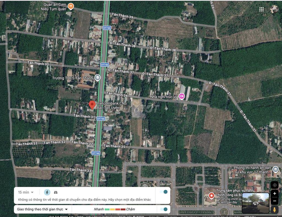Viewport: 282px width, 217px height.
Task: Click the Street View rotating thumbnail preview
Action: pos(255,203)
